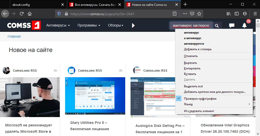
Task: Select Добавить в словарь
Action: pos(214,49)
